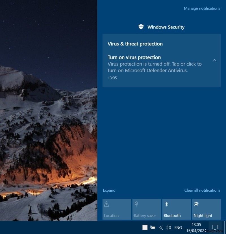Click the volume speaker icon
The width and height of the screenshot is (226, 234).
[x=168, y=227]
